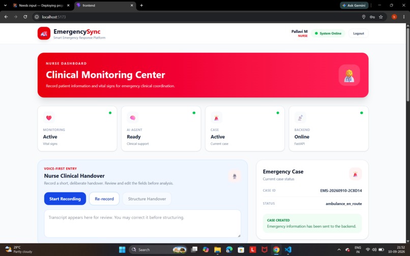410x256 pixels.
Task: Click the nurse avatar icon in red banner
Action: [x=349, y=75]
